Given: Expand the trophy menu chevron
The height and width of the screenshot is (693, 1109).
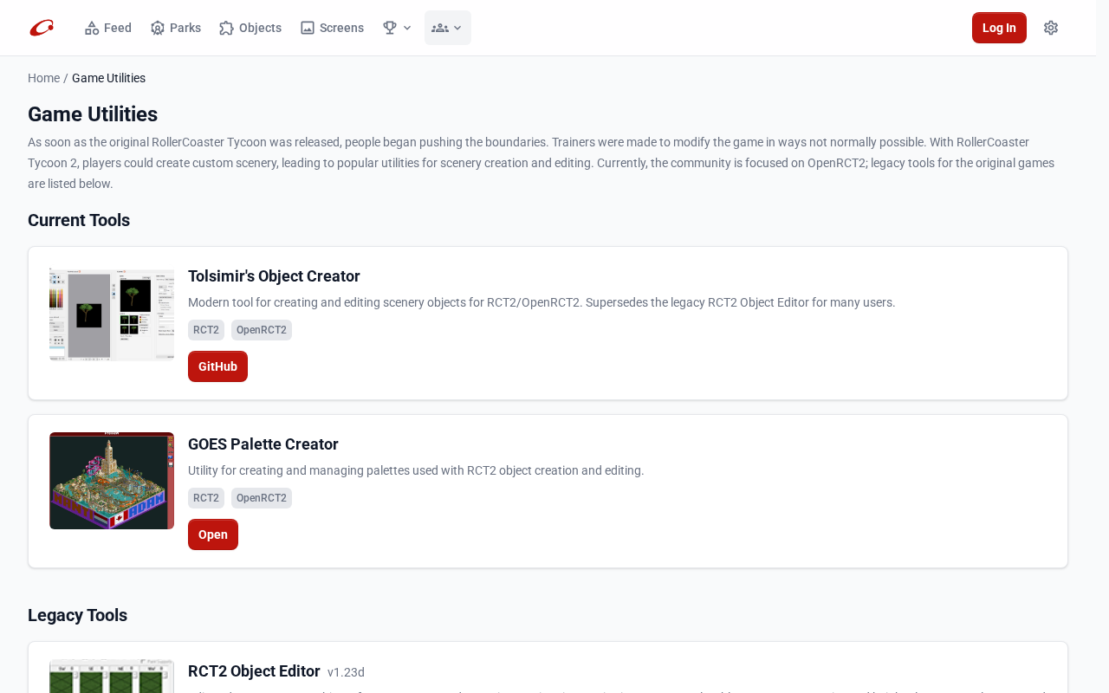Looking at the screenshot, I should 407,28.
